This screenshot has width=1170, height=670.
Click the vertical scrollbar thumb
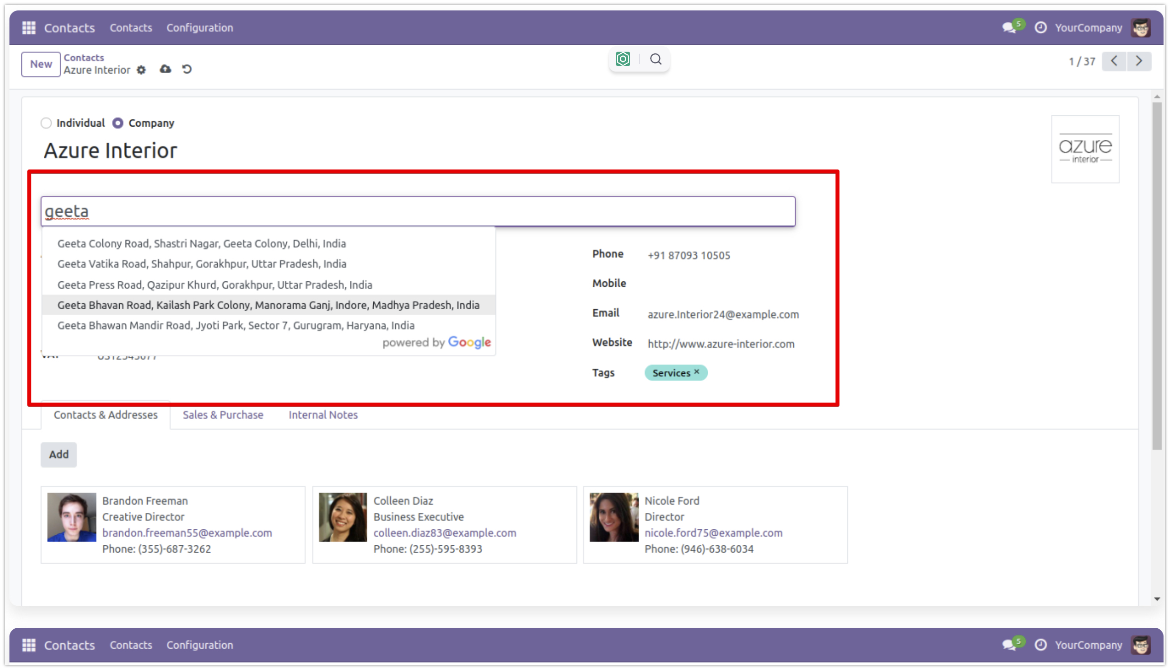(1157, 276)
